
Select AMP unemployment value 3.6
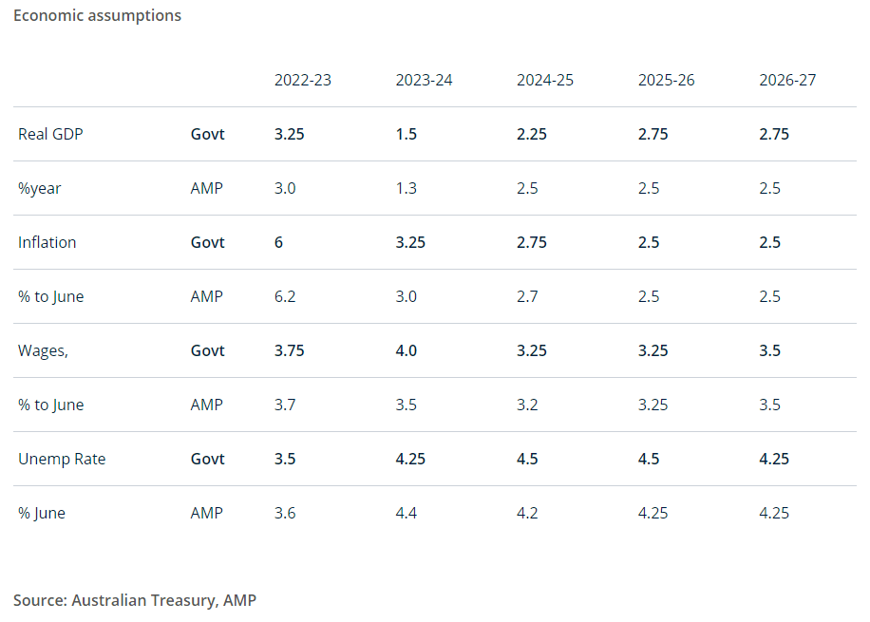point(285,513)
